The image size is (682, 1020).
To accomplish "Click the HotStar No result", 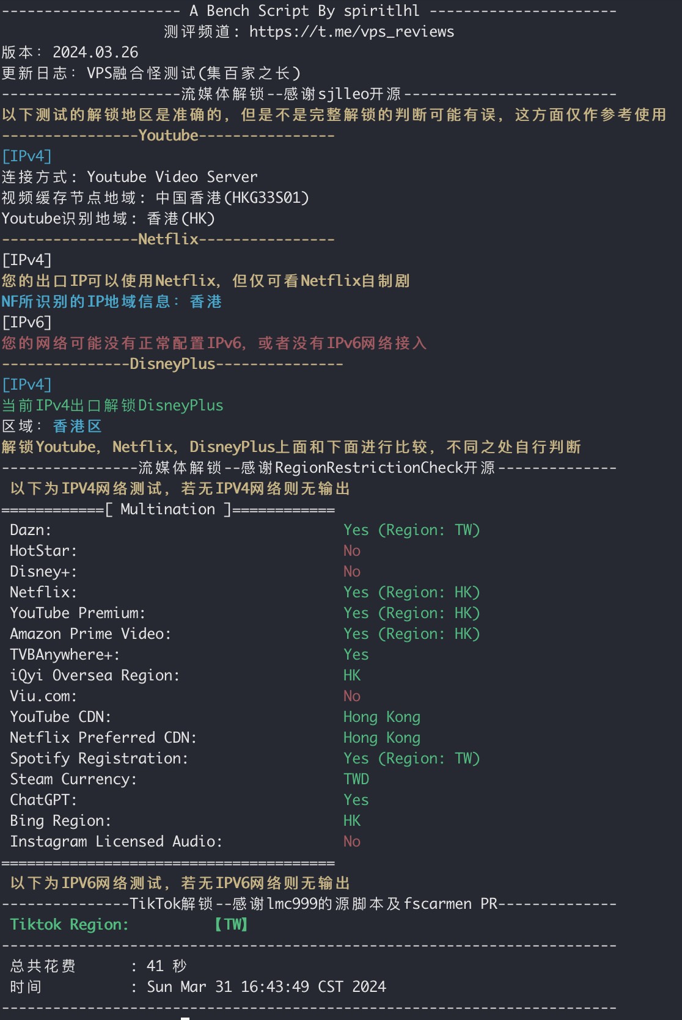I will coord(352,551).
